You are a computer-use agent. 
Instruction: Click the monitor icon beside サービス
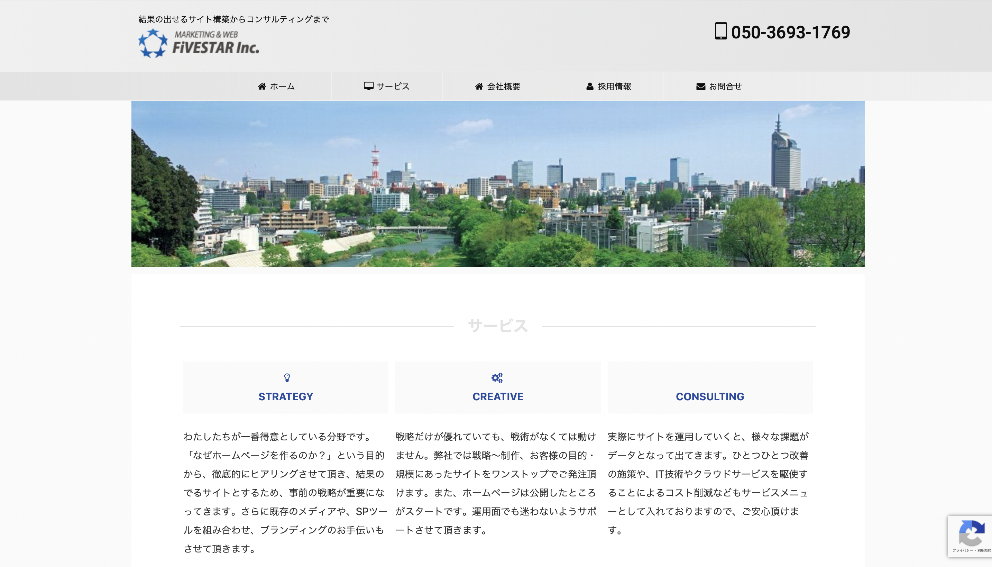368,86
